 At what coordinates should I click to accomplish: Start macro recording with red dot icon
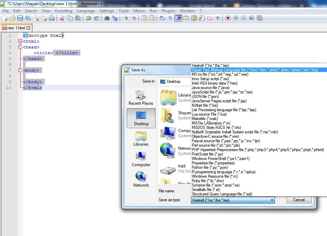[x=228, y=18]
